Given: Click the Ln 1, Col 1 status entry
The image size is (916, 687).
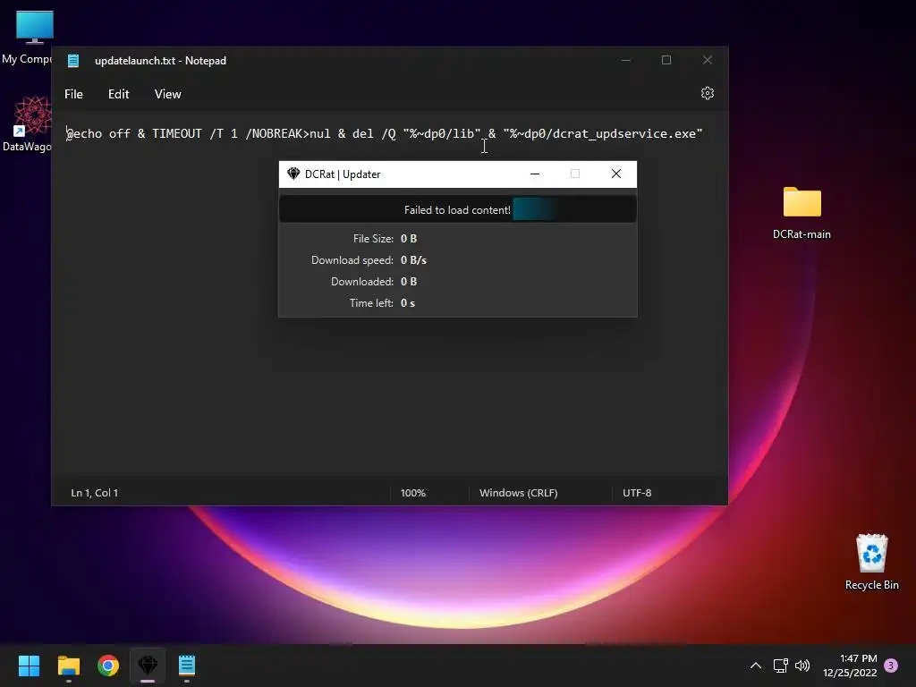Looking at the screenshot, I should click(95, 493).
